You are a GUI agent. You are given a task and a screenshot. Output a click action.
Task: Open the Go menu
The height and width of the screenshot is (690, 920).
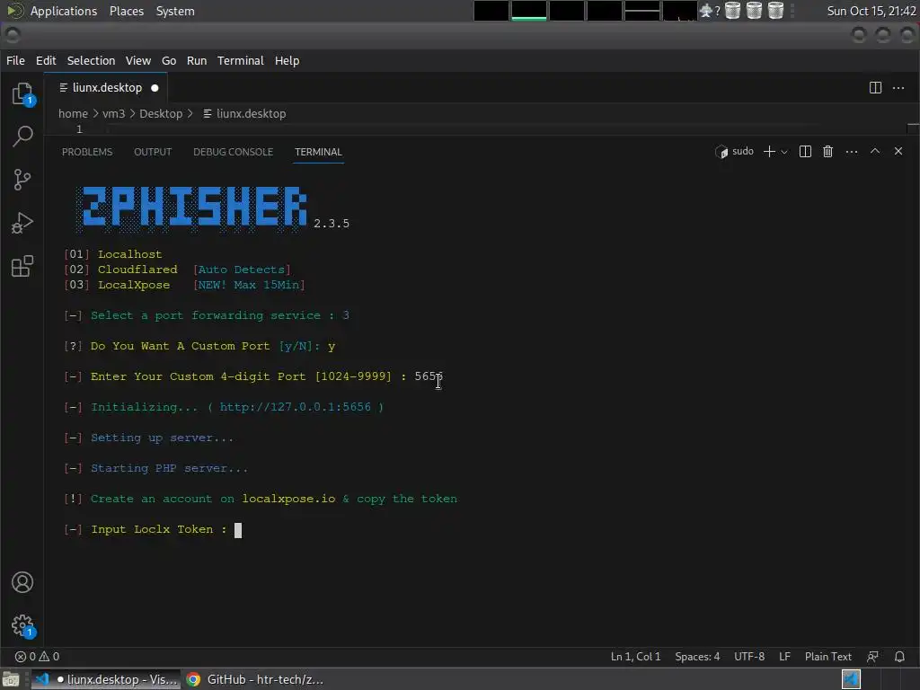click(169, 60)
